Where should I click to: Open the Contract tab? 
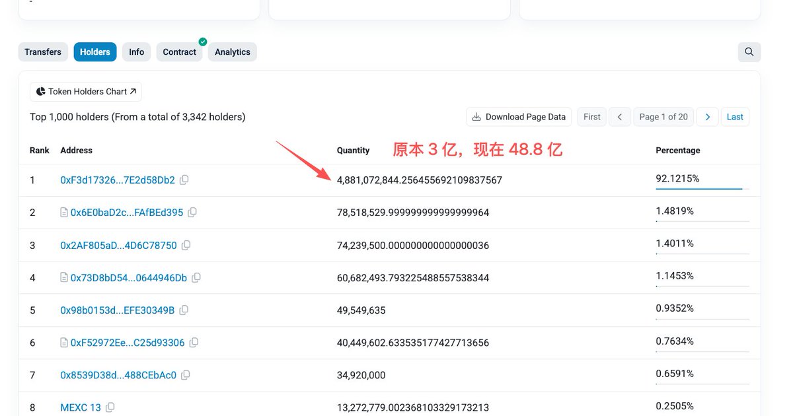click(179, 52)
